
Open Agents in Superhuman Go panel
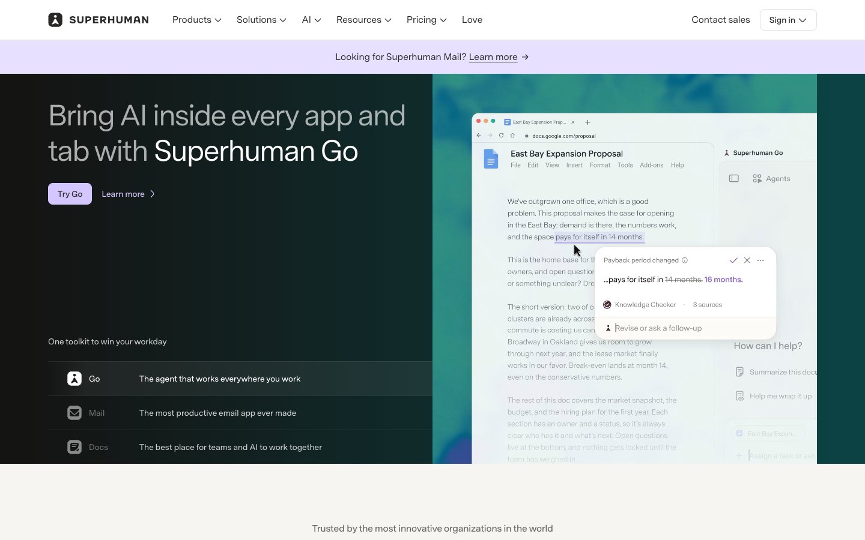(771, 179)
